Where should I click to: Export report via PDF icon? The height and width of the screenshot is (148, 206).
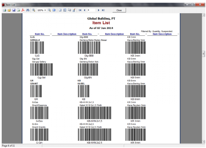point(23,11)
